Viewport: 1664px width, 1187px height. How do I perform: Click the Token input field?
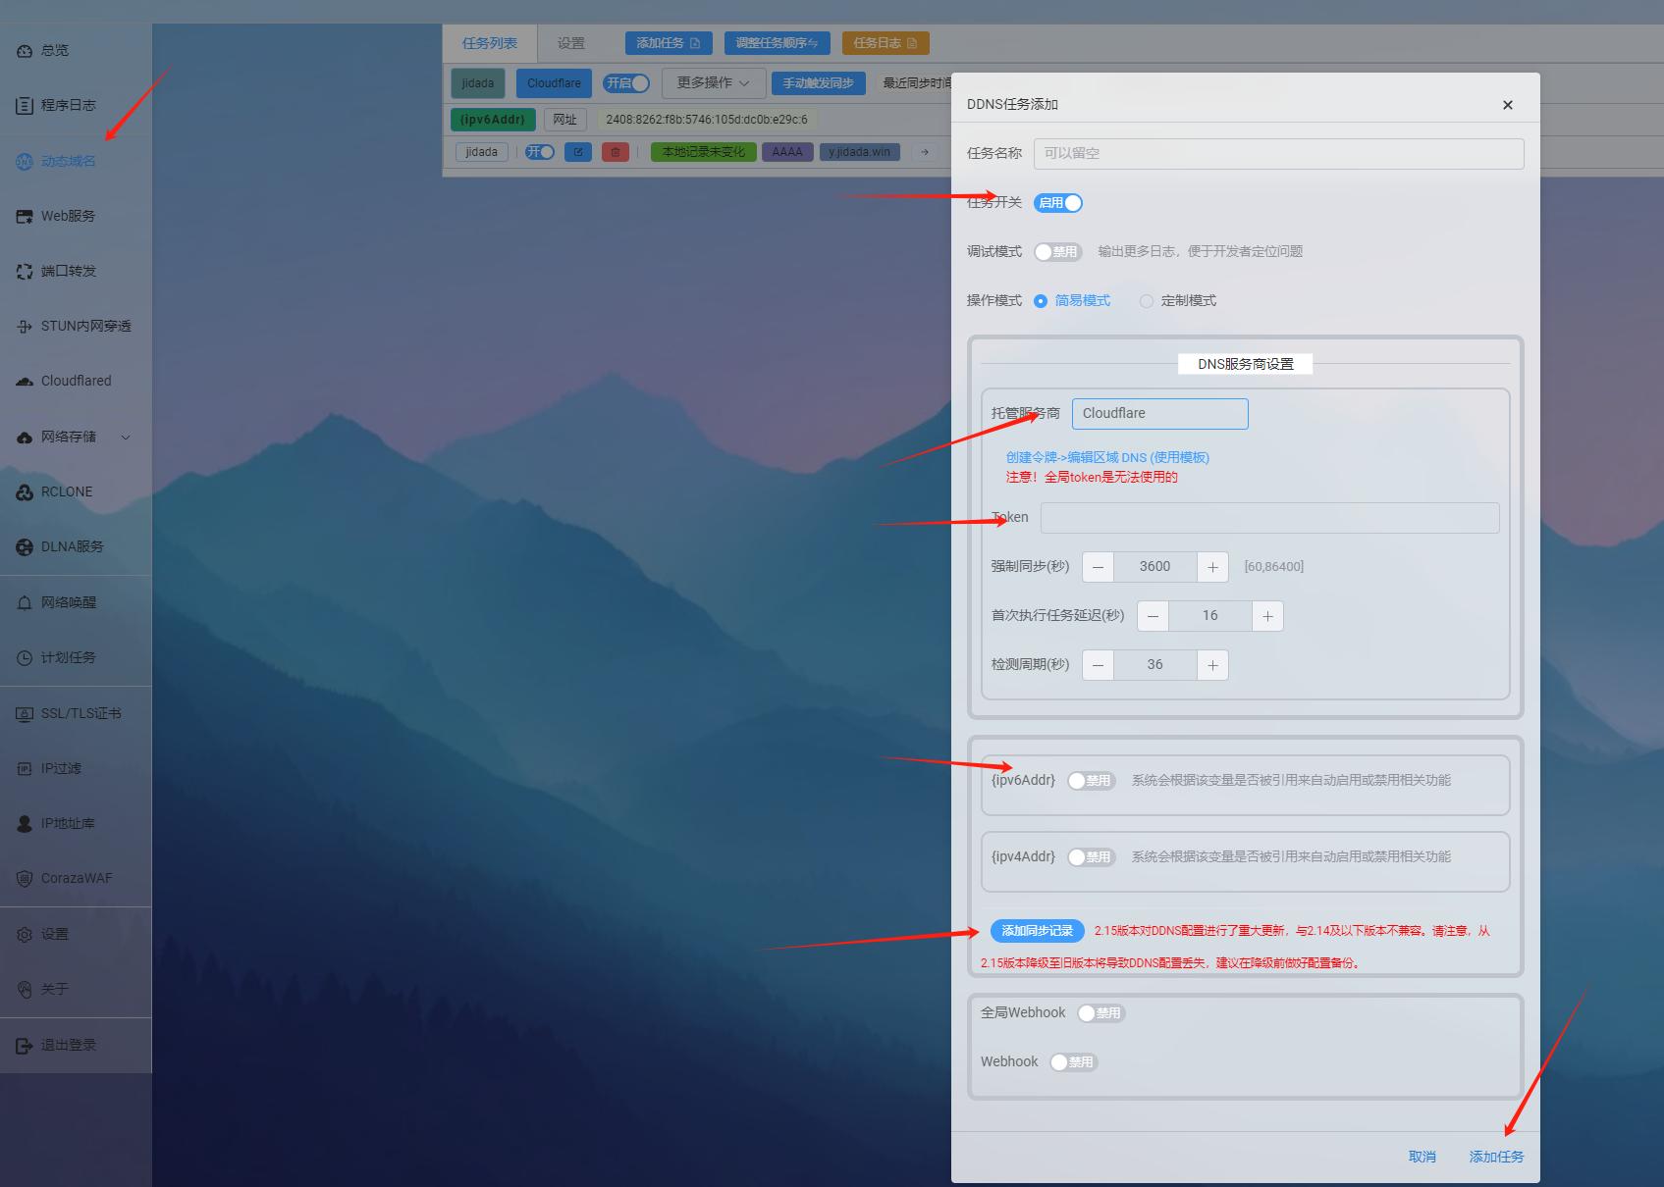click(x=1268, y=518)
